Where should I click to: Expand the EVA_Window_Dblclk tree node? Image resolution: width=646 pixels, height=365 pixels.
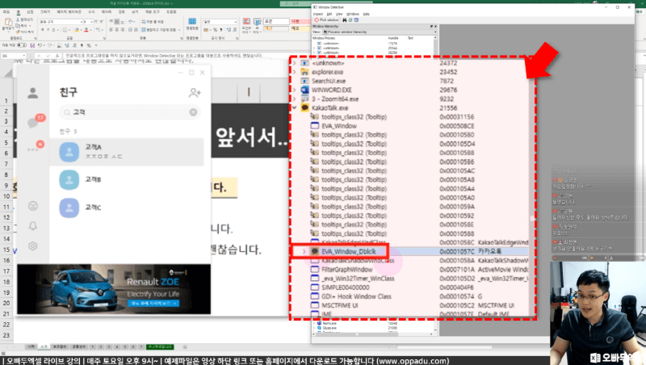click(304, 251)
